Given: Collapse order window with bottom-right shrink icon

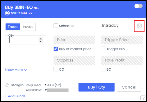Looking at the screenshot, I should tap(143, 98).
